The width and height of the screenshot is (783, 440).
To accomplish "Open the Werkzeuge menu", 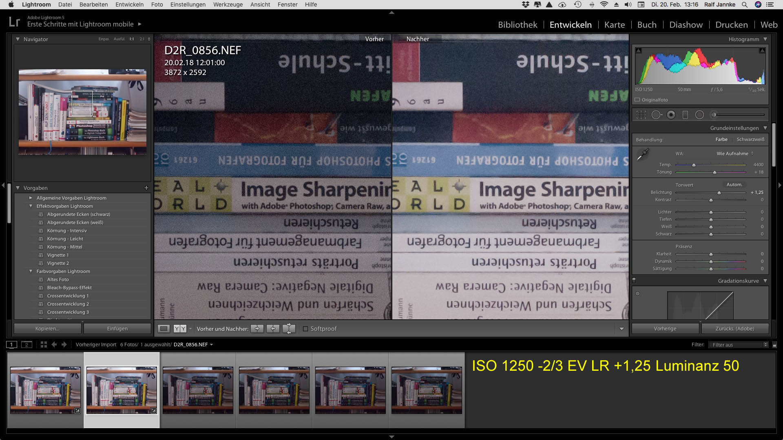I will click(x=228, y=4).
